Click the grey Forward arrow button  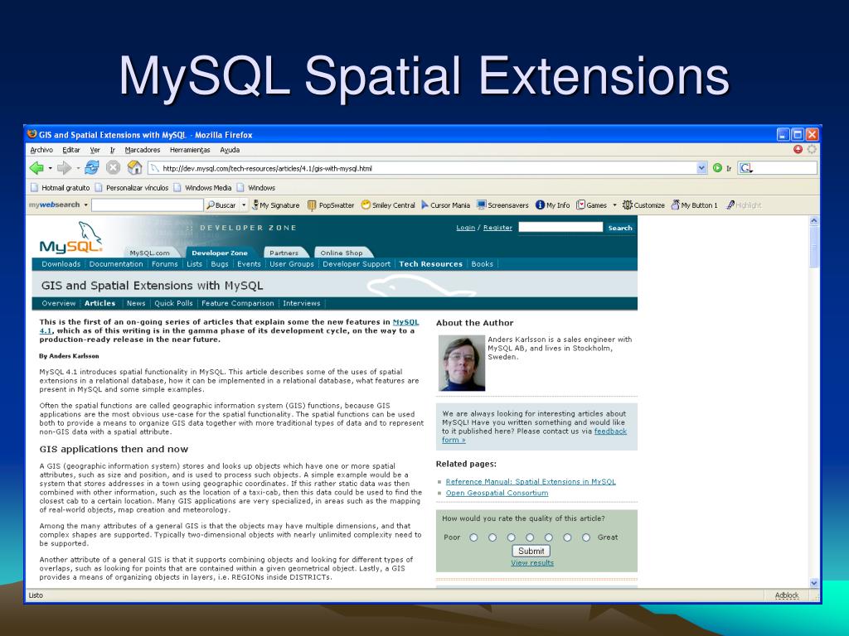pyautogui.click(x=64, y=168)
